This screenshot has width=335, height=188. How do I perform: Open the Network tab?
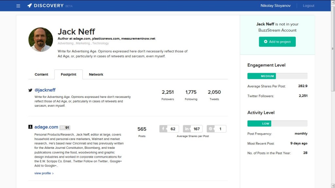click(96, 74)
